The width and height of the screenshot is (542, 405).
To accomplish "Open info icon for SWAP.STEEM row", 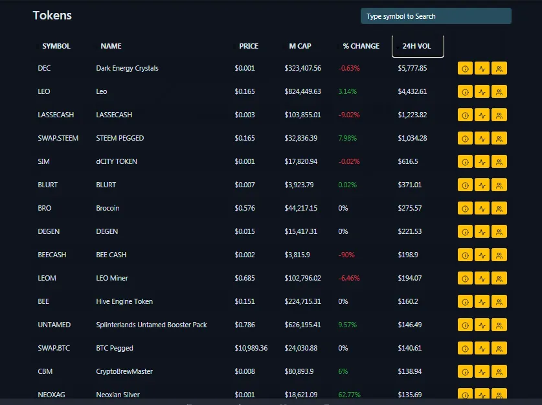I will 465,138.
